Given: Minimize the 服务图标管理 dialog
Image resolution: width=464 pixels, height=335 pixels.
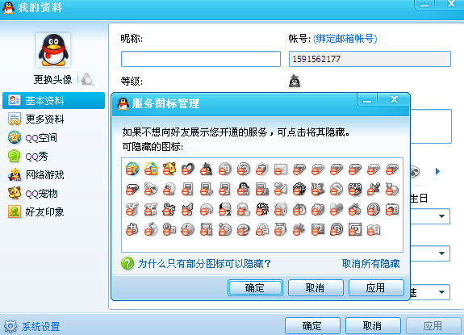Looking at the screenshot, I should [x=367, y=100].
